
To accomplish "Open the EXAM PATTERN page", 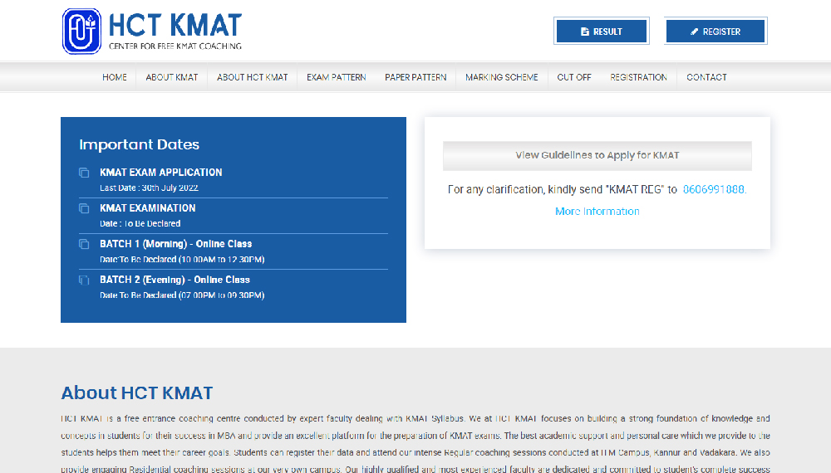I will [x=336, y=77].
